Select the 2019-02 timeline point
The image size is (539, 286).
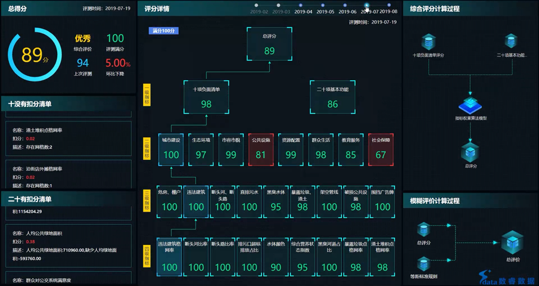pos(257,5)
